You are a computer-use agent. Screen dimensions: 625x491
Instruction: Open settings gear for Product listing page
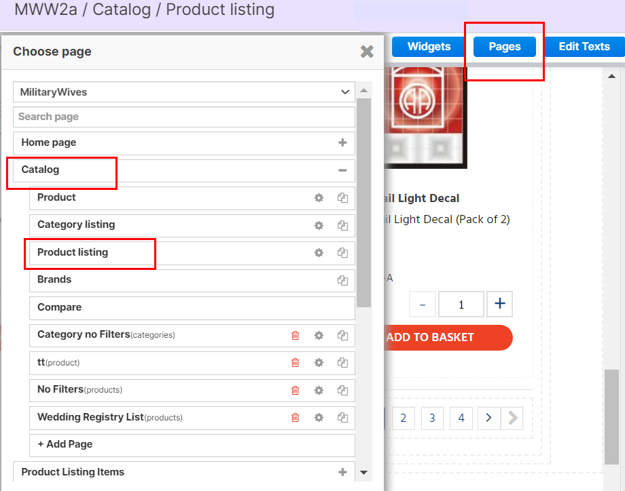pyautogui.click(x=319, y=253)
